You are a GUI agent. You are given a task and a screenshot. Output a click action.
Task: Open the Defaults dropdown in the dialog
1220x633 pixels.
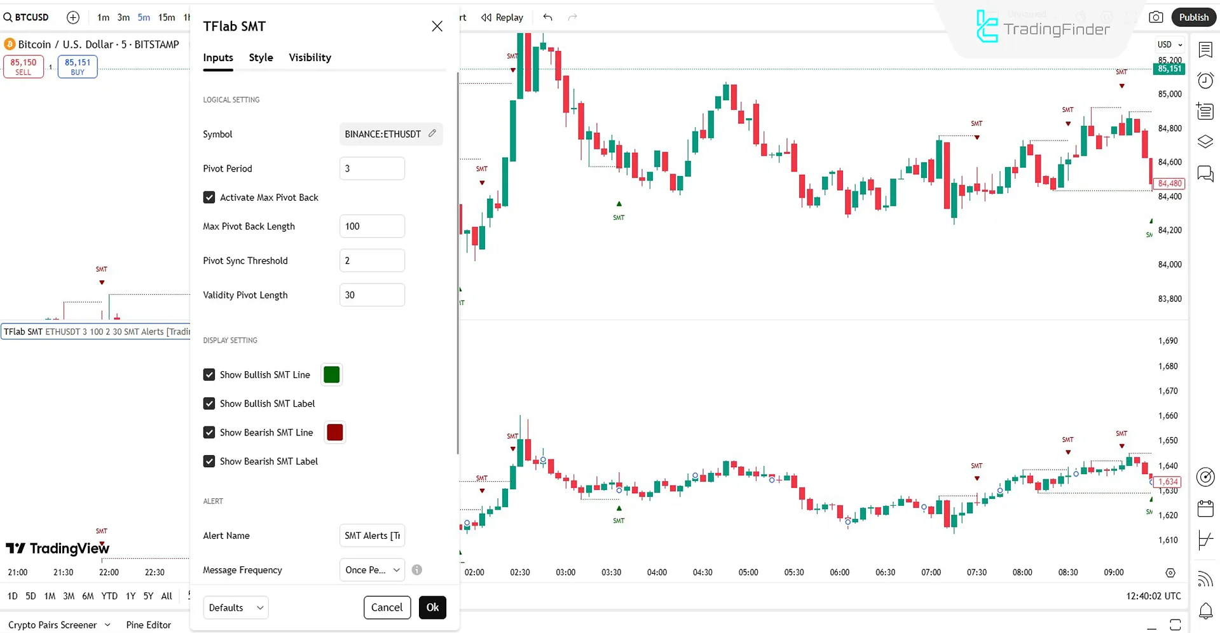(235, 607)
